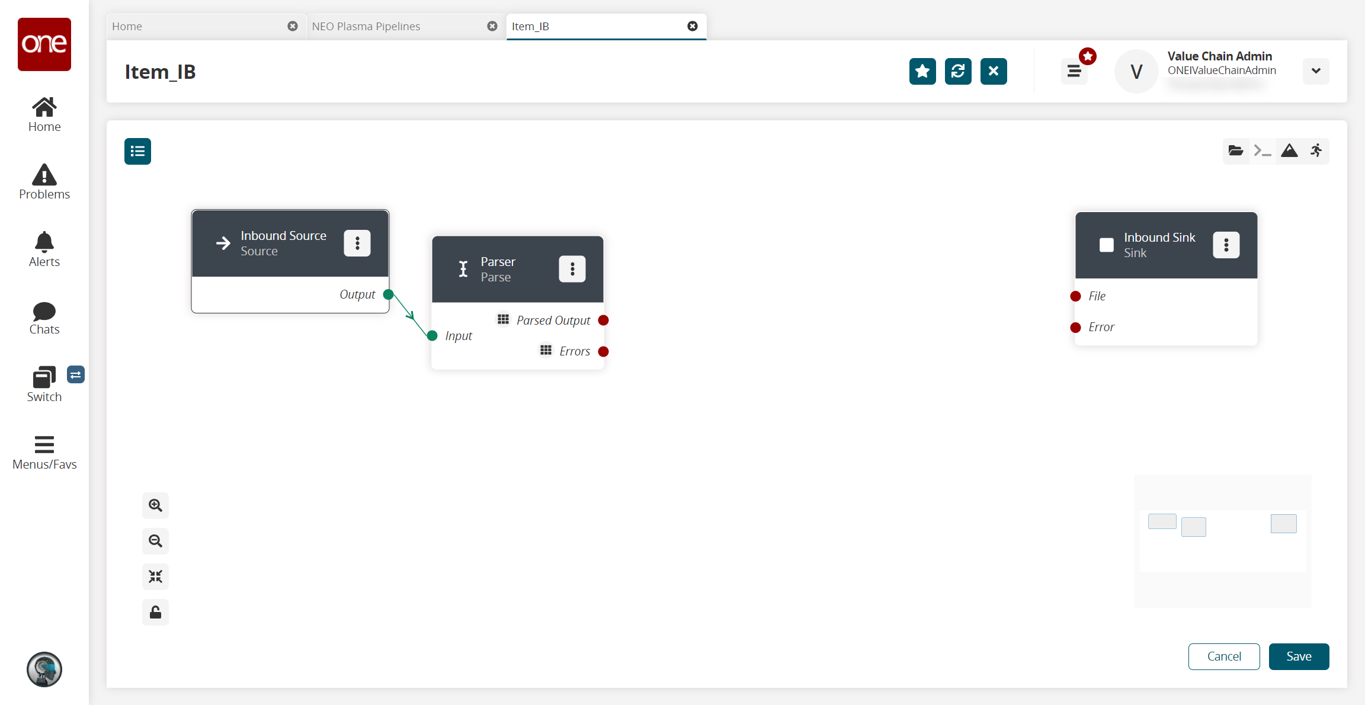Click the star favorite icon for Item_IB

tap(922, 71)
